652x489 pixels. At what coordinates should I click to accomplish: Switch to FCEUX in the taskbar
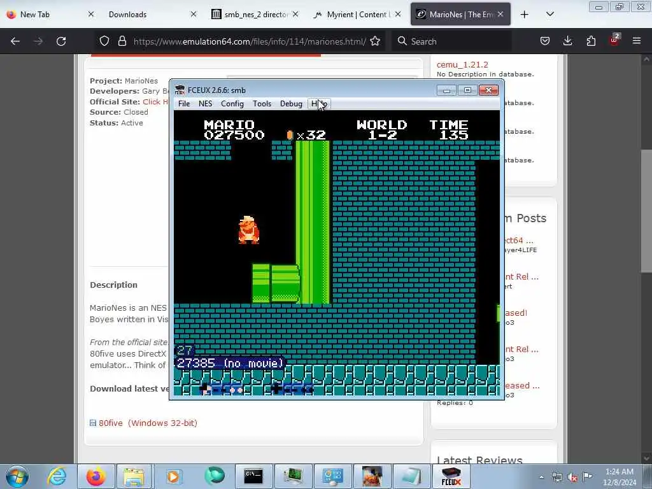click(x=451, y=476)
